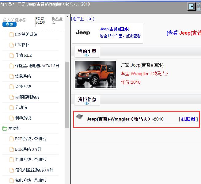Click the 查询 search button
Viewport: 201px width, 184px height.
[x=9, y=24]
